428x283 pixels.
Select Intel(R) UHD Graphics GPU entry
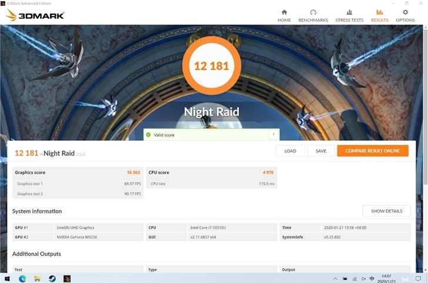click(75, 228)
